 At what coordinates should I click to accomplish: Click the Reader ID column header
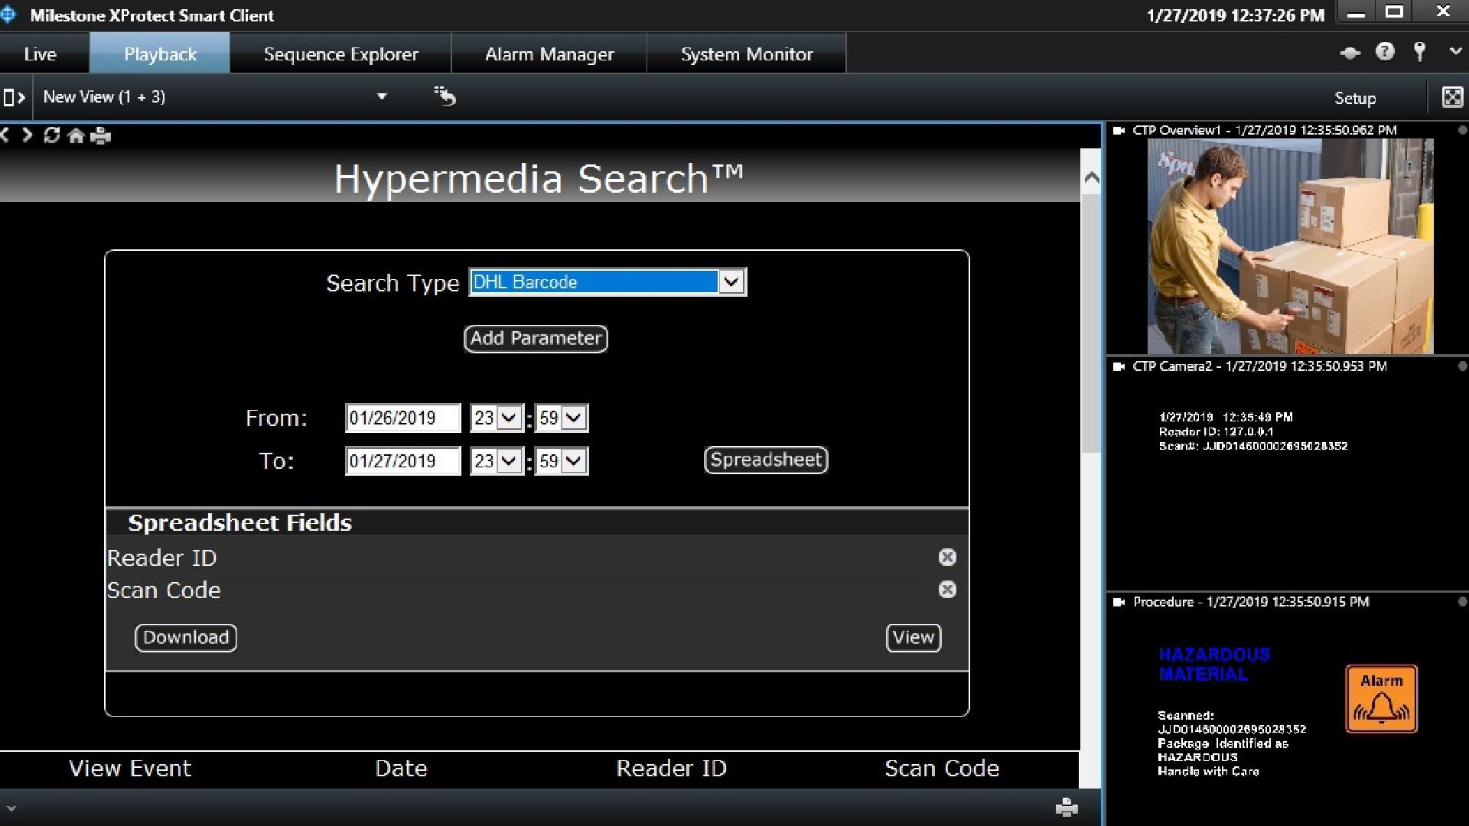671,768
